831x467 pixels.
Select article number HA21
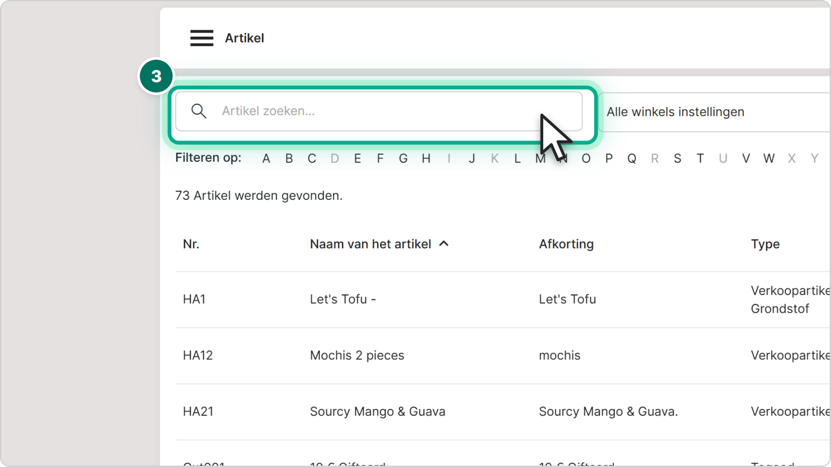click(198, 411)
